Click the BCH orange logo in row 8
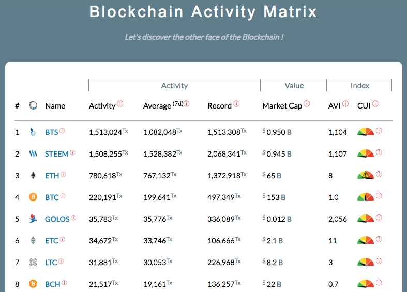The width and height of the screenshot is (407, 292). pyautogui.click(x=33, y=284)
